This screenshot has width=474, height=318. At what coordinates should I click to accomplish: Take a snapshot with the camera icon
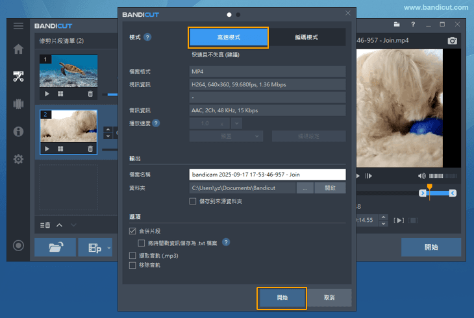tap(452, 40)
